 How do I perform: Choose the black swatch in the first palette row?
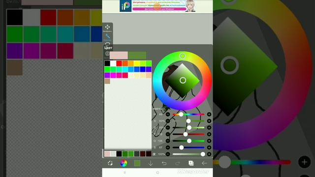click(x=107, y=63)
